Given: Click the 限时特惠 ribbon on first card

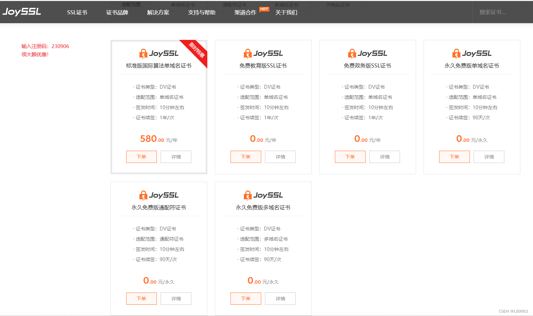Looking at the screenshot, I should click(197, 50).
